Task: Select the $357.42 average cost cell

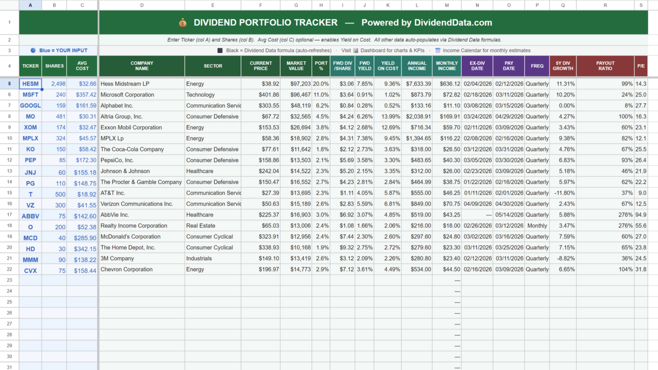Action: (x=82, y=95)
